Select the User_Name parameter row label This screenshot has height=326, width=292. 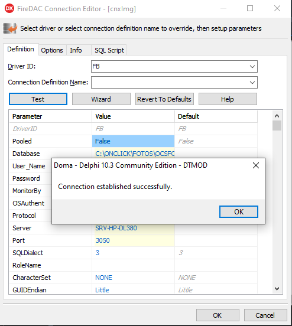[29, 166]
